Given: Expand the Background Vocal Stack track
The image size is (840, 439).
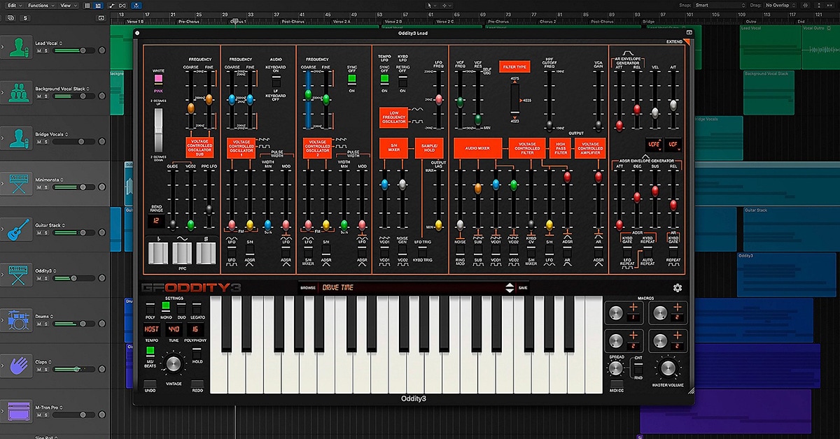Looking at the screenshot, I should [x=3, y=93].
